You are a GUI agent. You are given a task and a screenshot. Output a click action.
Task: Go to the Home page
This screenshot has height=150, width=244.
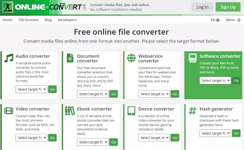tap(8, 20)
